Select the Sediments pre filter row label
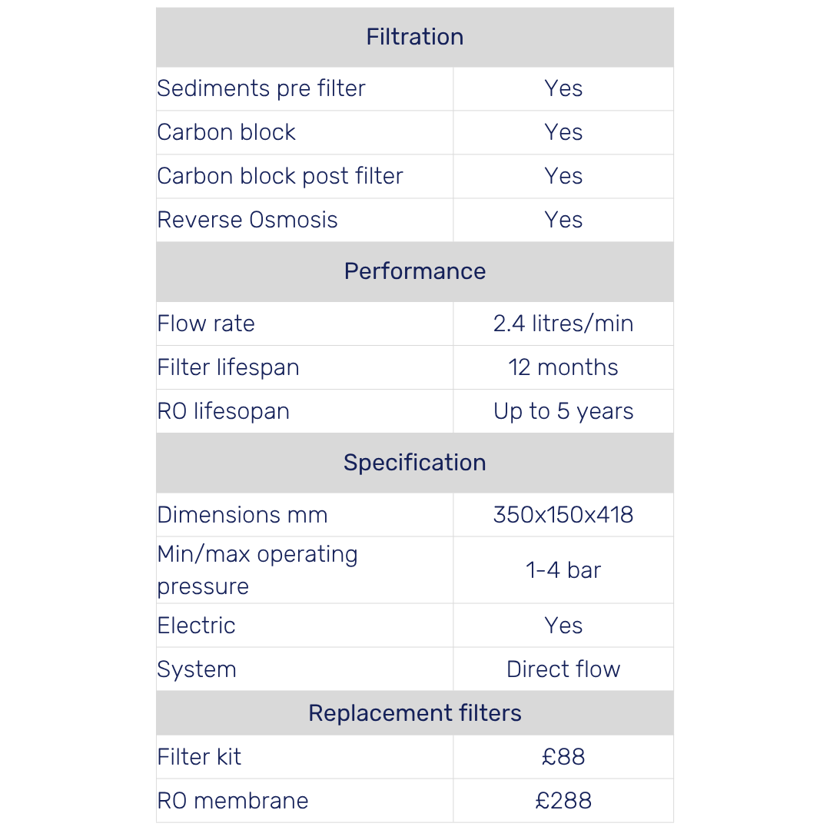Screen dimensions: 830x830 click(x=261, y=88)
